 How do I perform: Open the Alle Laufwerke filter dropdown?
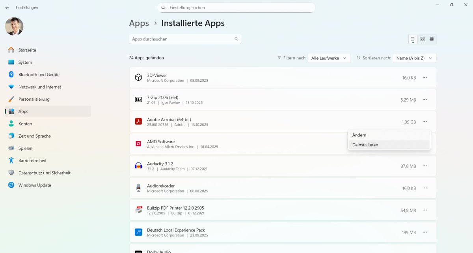coord(329,57)
